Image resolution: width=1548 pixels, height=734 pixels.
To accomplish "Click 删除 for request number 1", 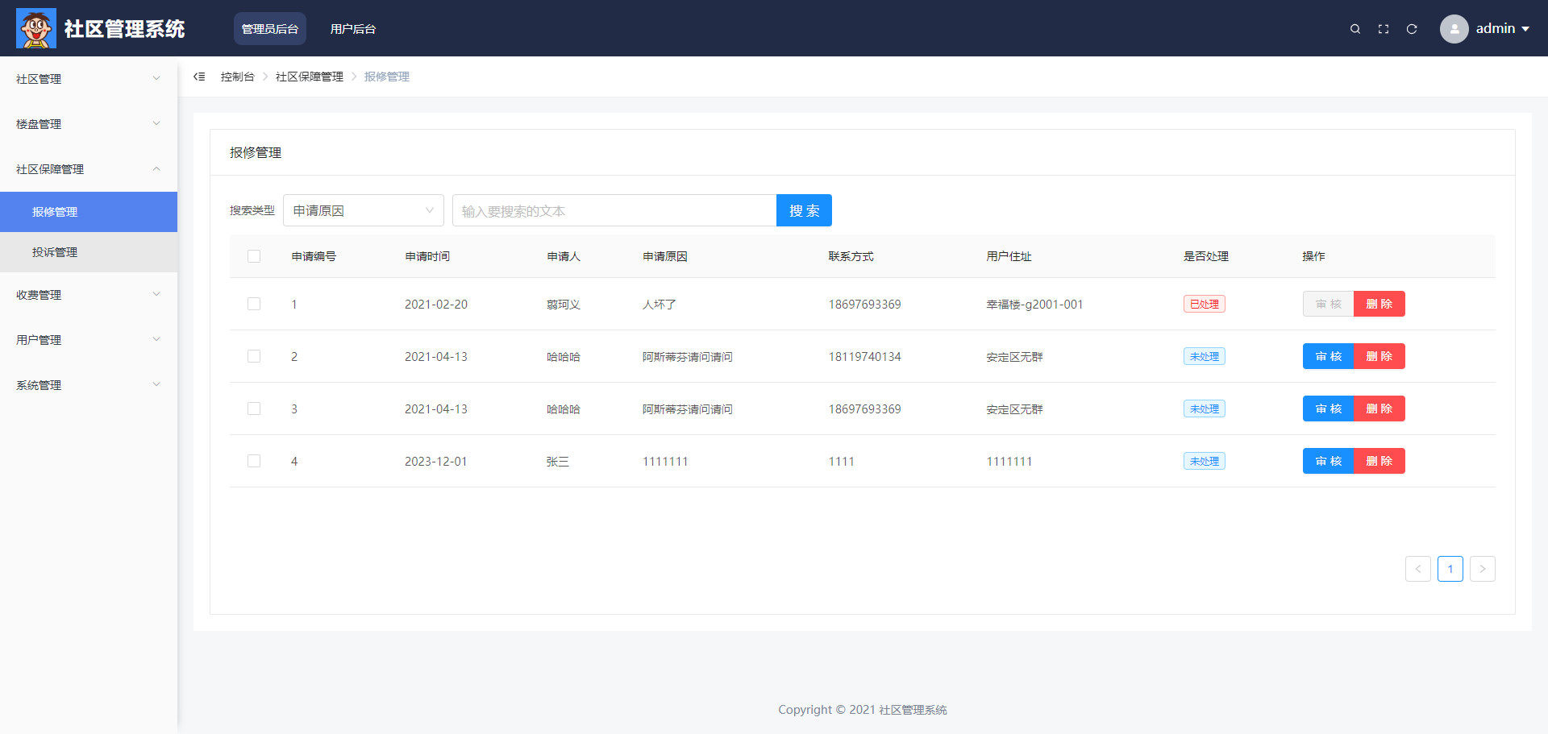I will (1379, 304).
